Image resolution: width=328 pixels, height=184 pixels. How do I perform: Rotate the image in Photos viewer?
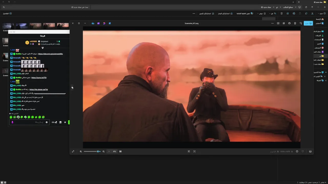click(x=301, y=23)
